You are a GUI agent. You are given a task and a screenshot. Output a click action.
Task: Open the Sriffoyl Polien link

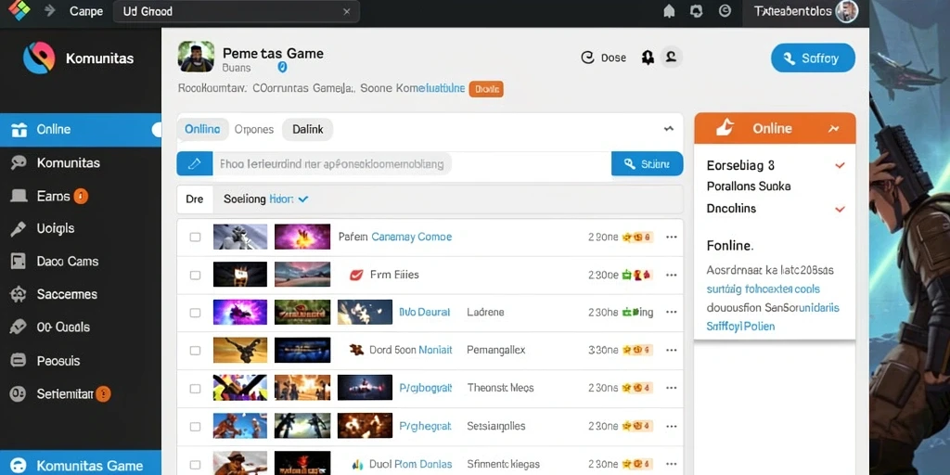point(740,326)
